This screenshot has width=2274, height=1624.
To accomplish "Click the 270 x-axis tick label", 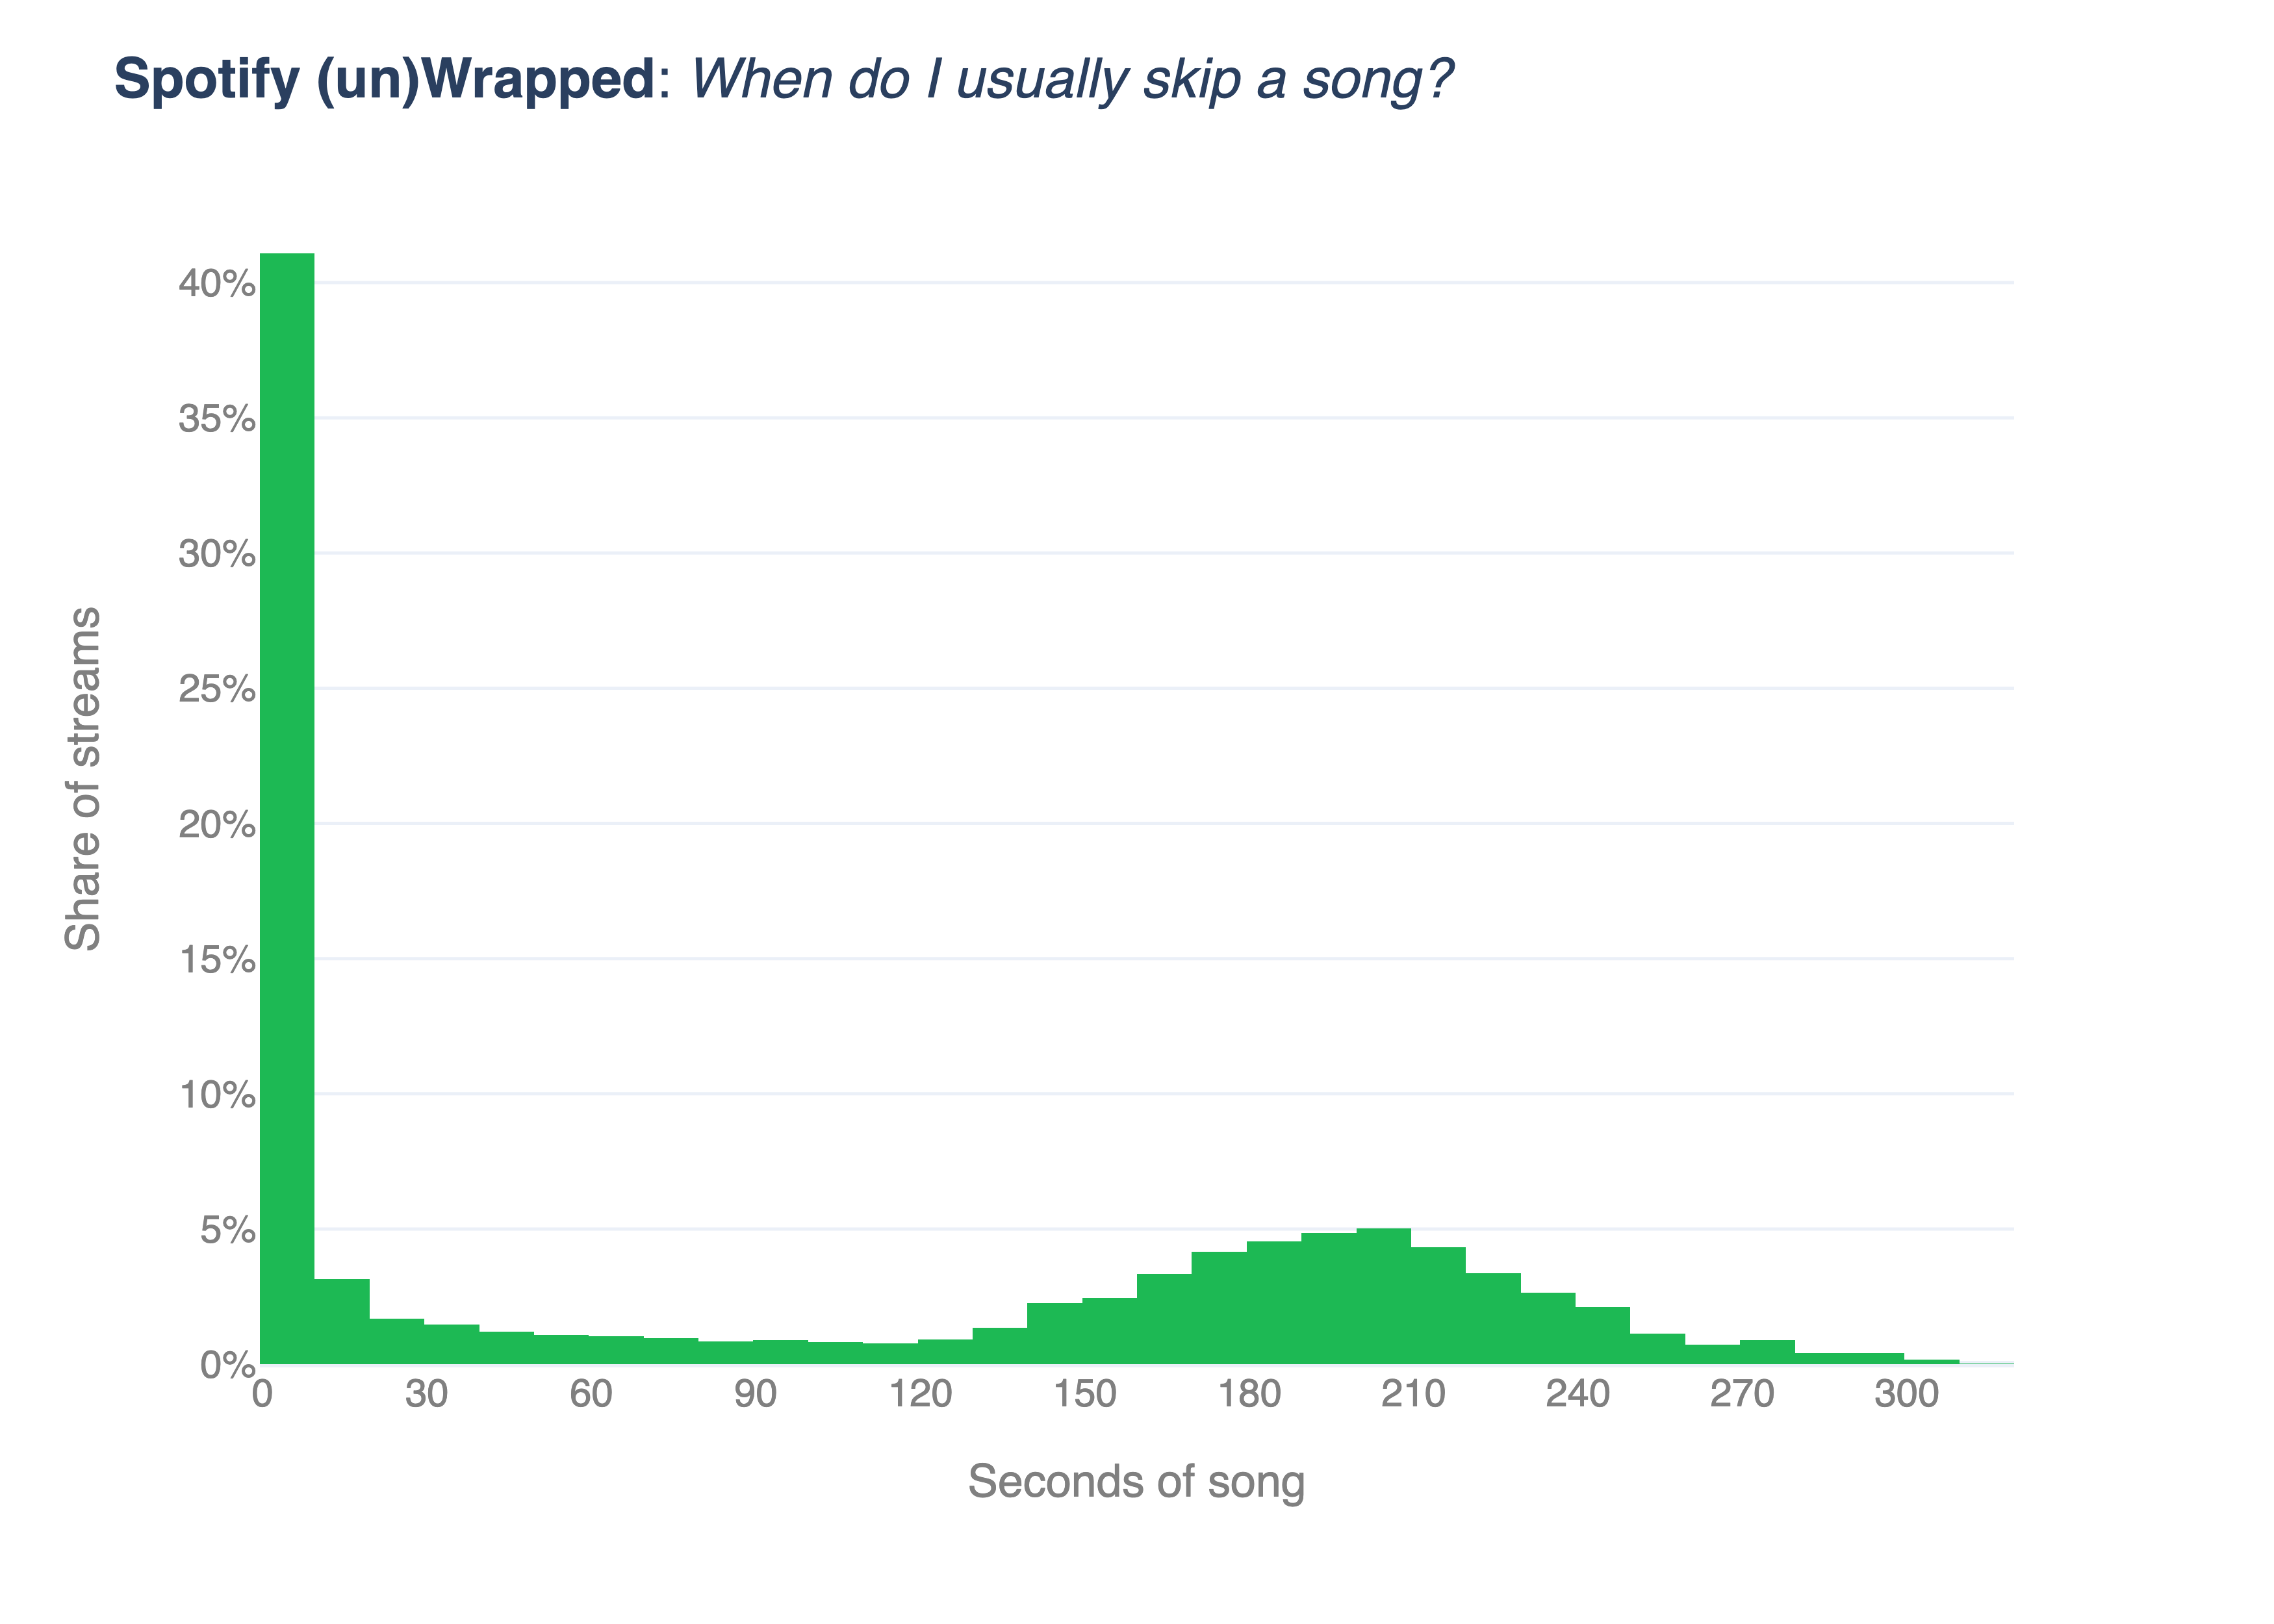I will [x=1742, y=1394].
